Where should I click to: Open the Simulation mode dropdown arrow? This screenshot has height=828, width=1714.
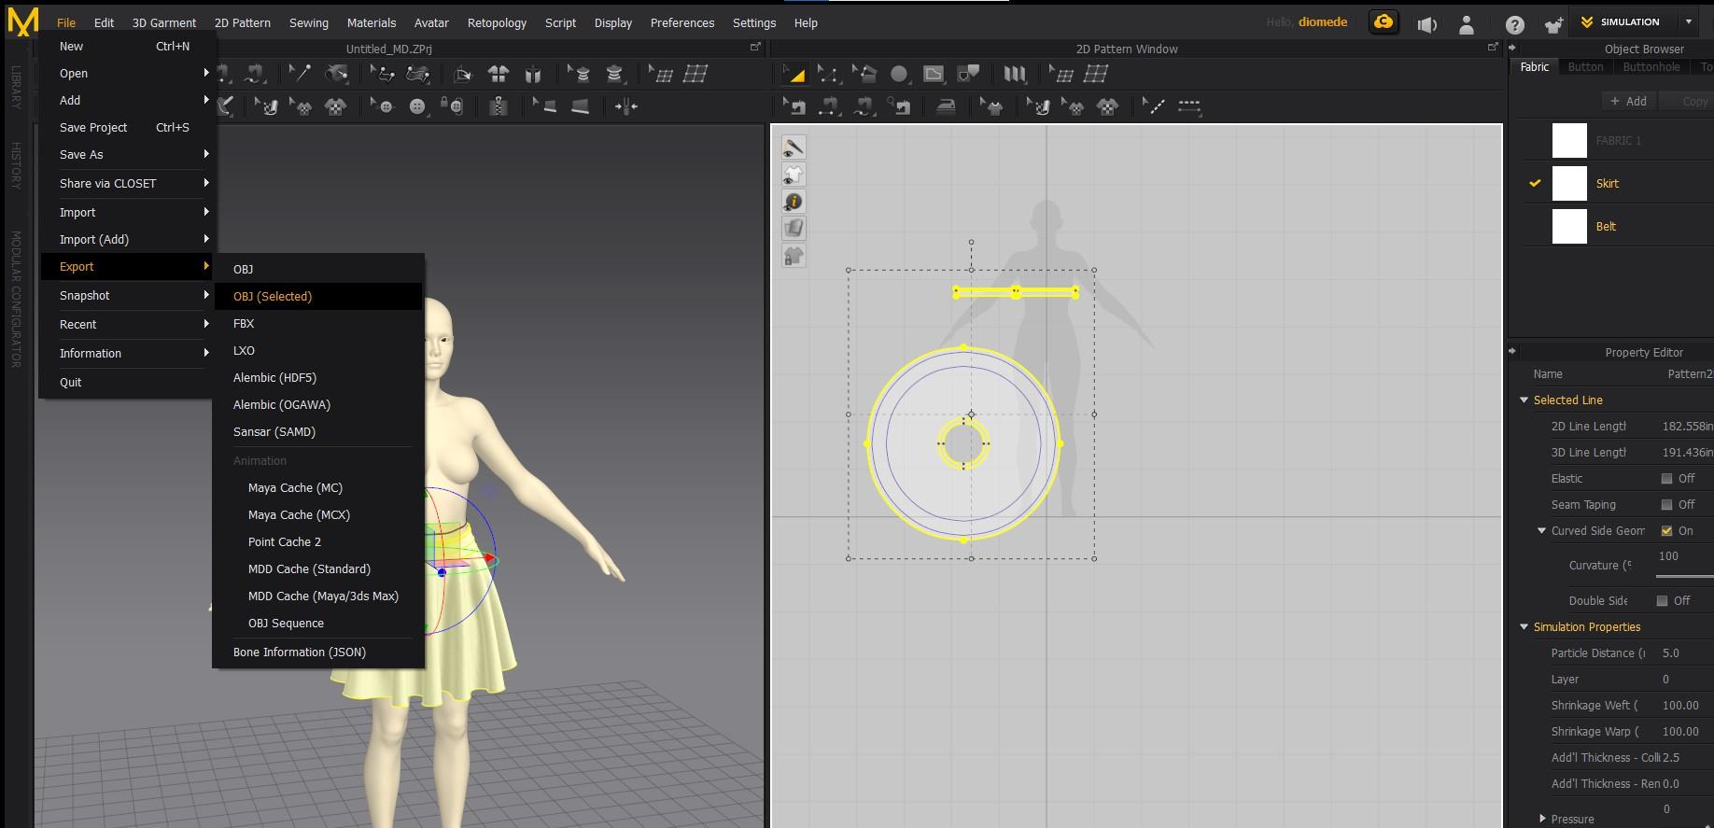1688,22
